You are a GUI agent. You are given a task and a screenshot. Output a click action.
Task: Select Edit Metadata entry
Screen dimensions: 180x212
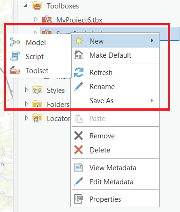(x=115, y=182)
